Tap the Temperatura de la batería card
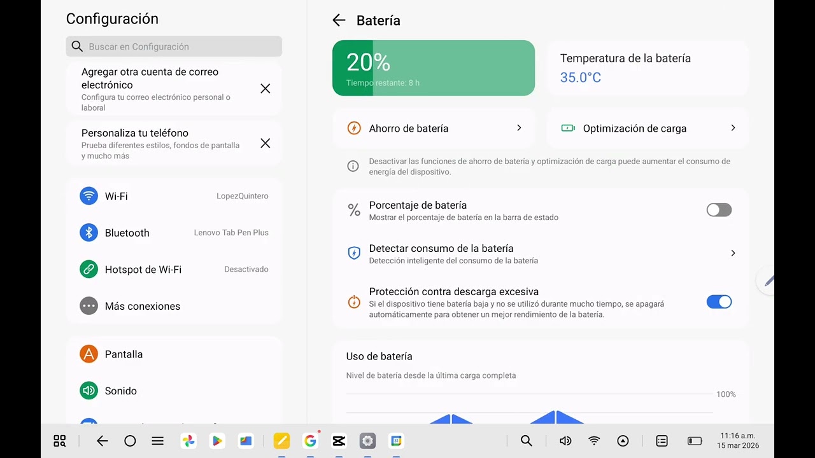The width and height of the screenshot is (815, 458). pyautogui.click(x=648, y=68)
